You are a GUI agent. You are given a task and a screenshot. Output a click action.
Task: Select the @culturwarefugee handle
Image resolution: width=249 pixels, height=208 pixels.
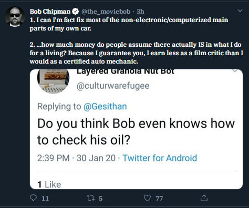pos(113,86)
